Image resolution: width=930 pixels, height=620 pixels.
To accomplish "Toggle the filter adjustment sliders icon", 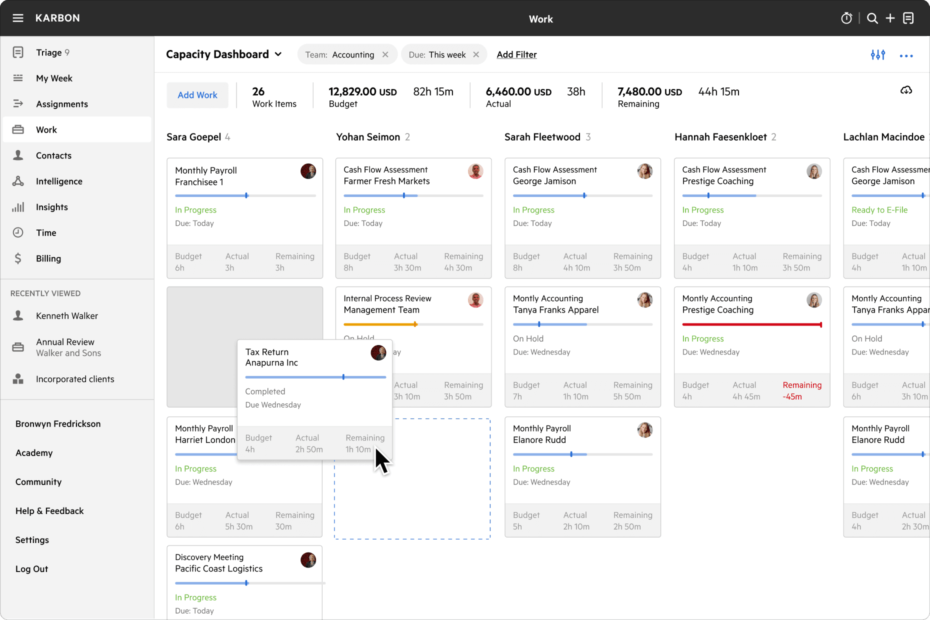I will pyautogui.click(x=877, y=55).
